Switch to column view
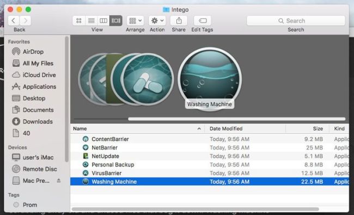This screenshot has width=354, height=215. pos(103,21)
